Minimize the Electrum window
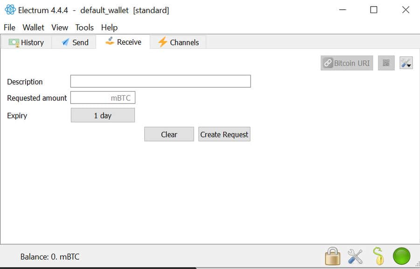 coord(343,10)
